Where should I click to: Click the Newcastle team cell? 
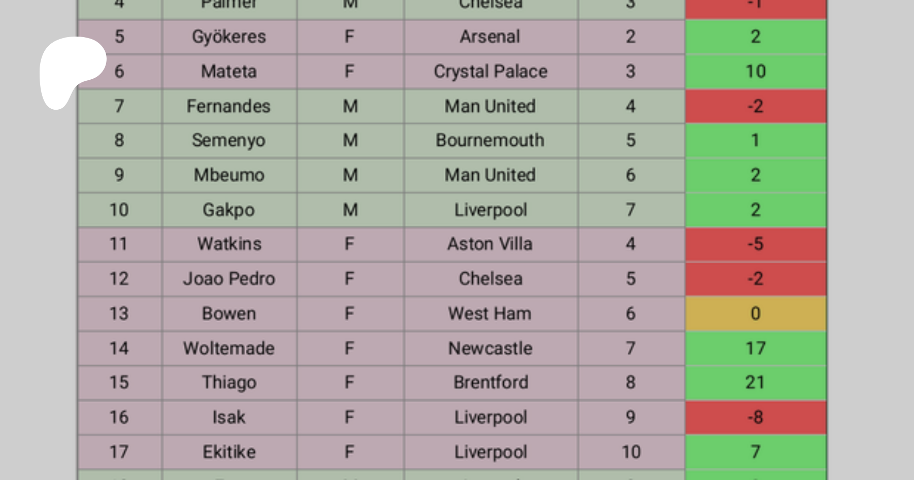pyautogui.click(x=491, y=348)
